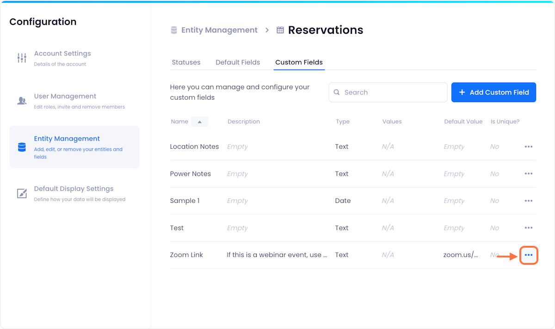
Task: Open Default Display Settings in sidebar
Action: point(74,193)
